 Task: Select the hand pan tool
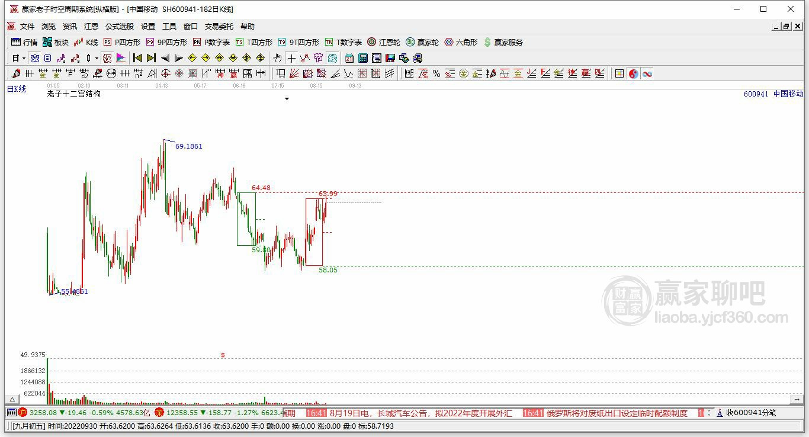point(277,58)
